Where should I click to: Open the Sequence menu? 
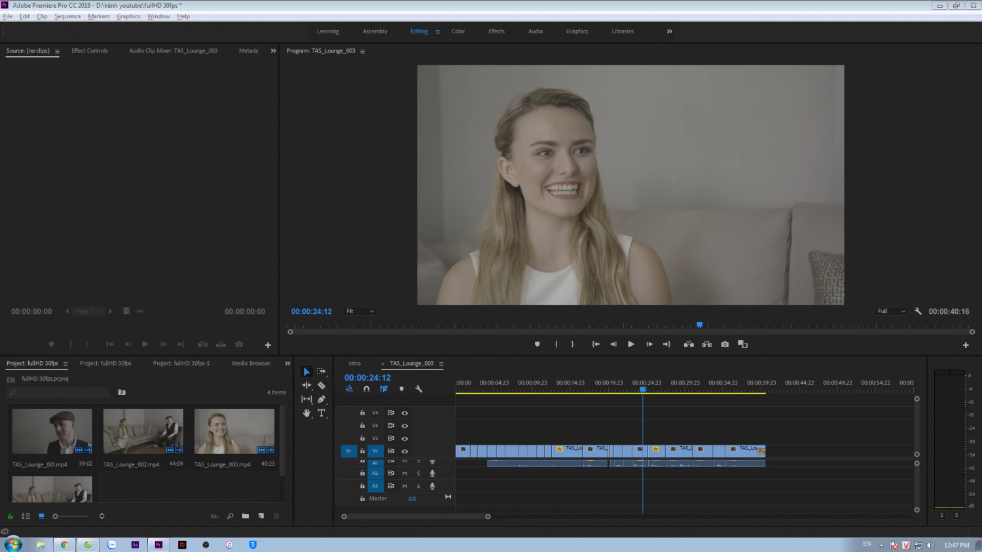pos(67,16)
